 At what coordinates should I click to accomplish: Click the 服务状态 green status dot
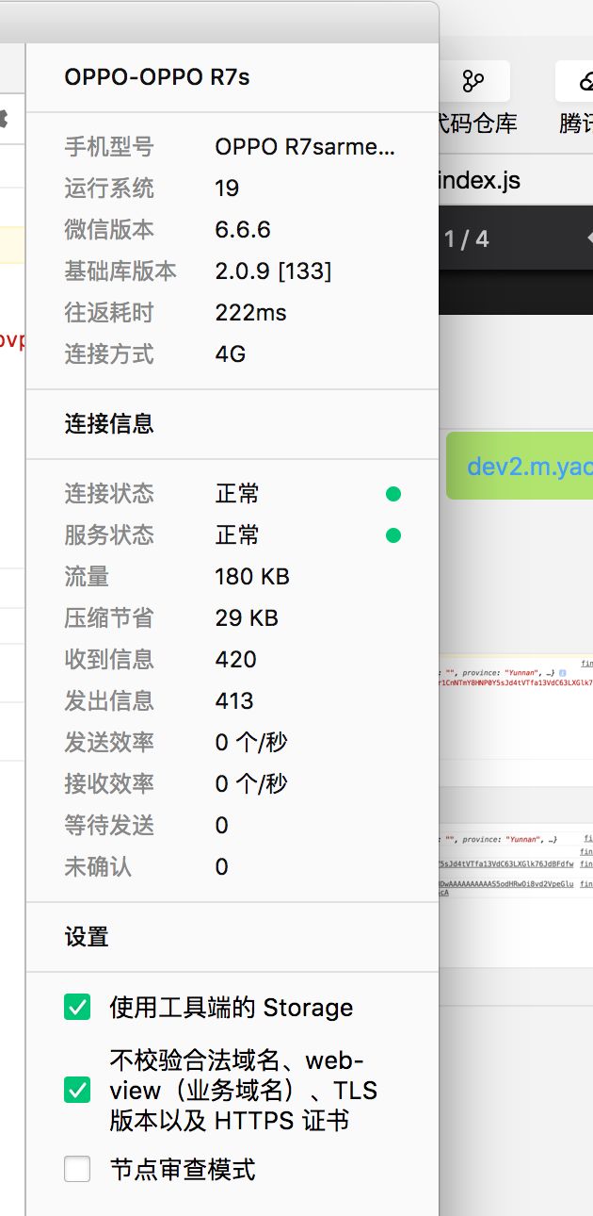pyautogui.click(x=393, y=535)
